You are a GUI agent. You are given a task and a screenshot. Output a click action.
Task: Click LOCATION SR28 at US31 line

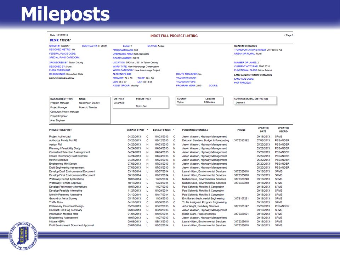[x=135, y=62]
